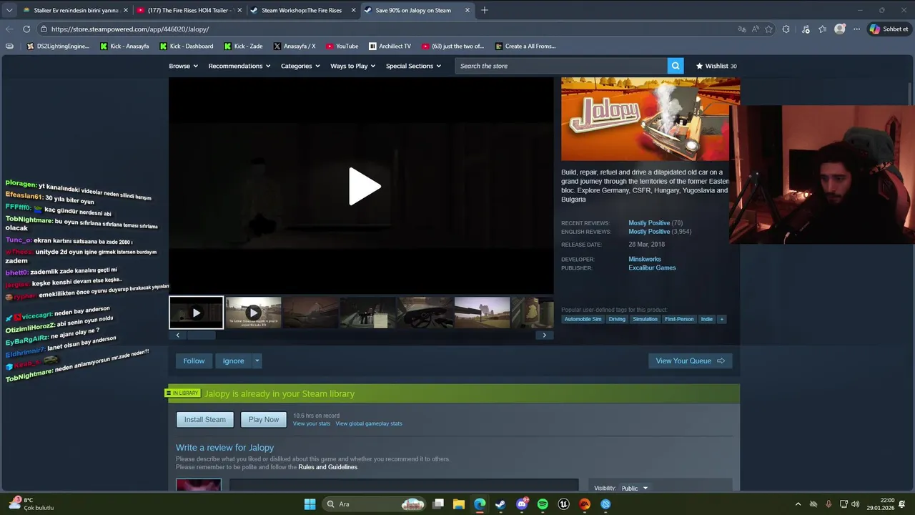Viewport: 915px width, 515px height.
Task: Focus the Search the store field
Action: pos(561,66)
